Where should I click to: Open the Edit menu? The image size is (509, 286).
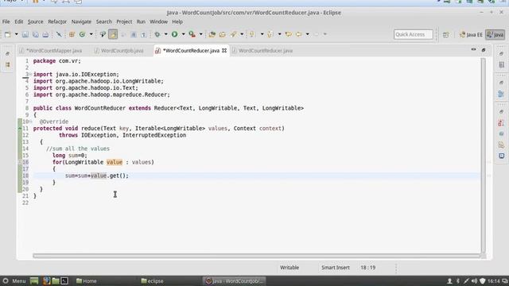(x=19, y=21)
